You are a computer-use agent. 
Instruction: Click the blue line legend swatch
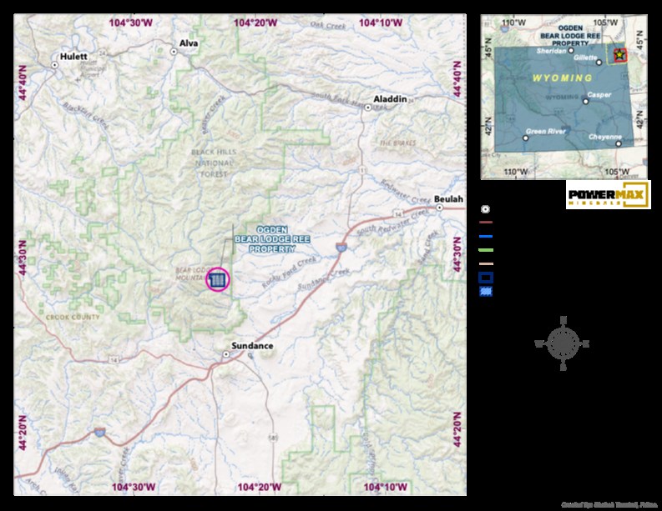point(487,236)
